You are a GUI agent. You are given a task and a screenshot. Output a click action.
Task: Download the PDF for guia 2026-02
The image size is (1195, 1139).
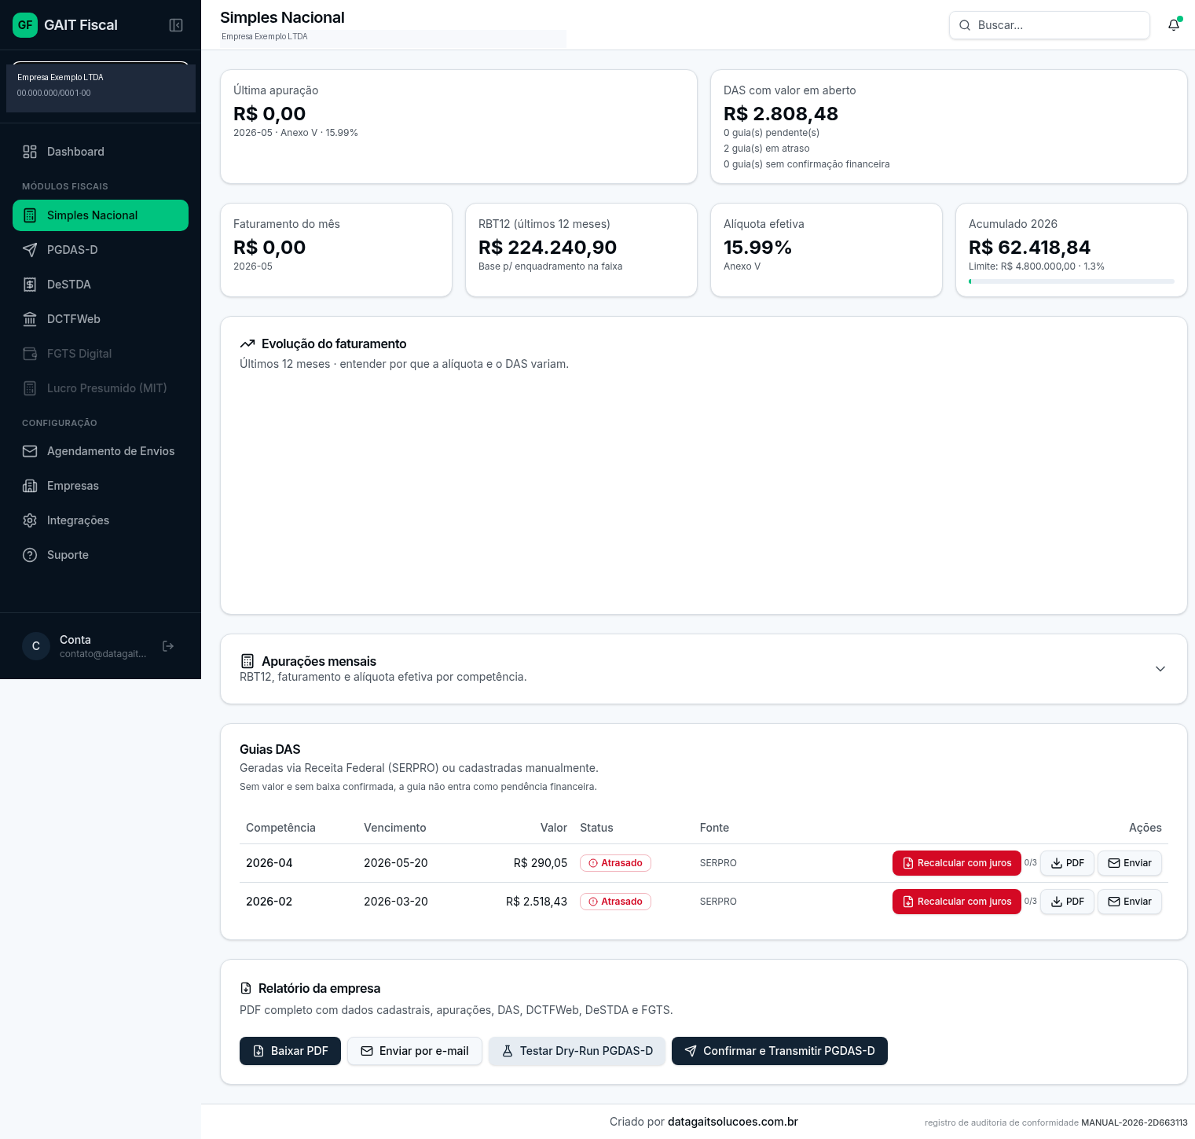[1067, 902]
